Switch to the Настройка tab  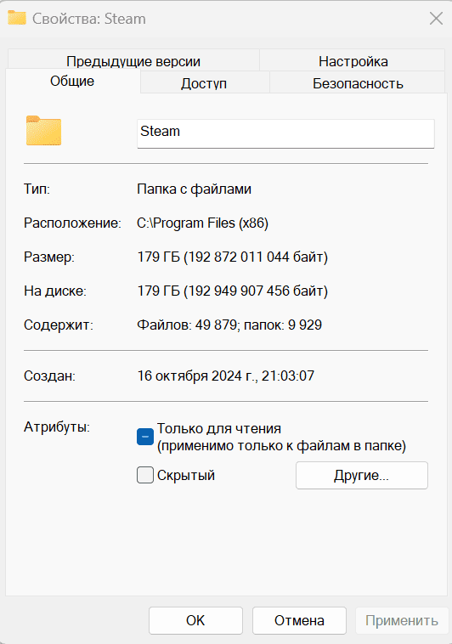[x=353, y=61]
